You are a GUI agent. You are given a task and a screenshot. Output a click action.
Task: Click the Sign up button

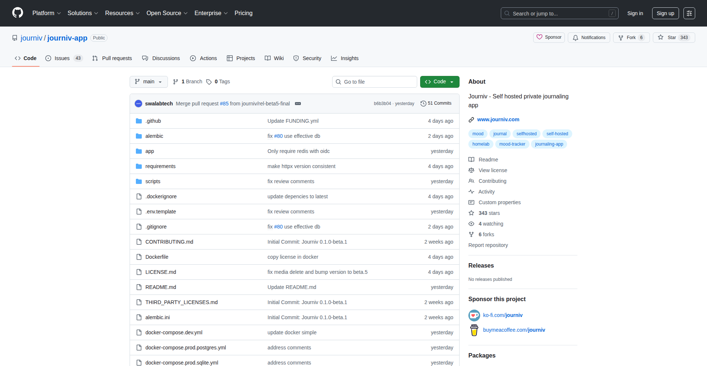665,13
